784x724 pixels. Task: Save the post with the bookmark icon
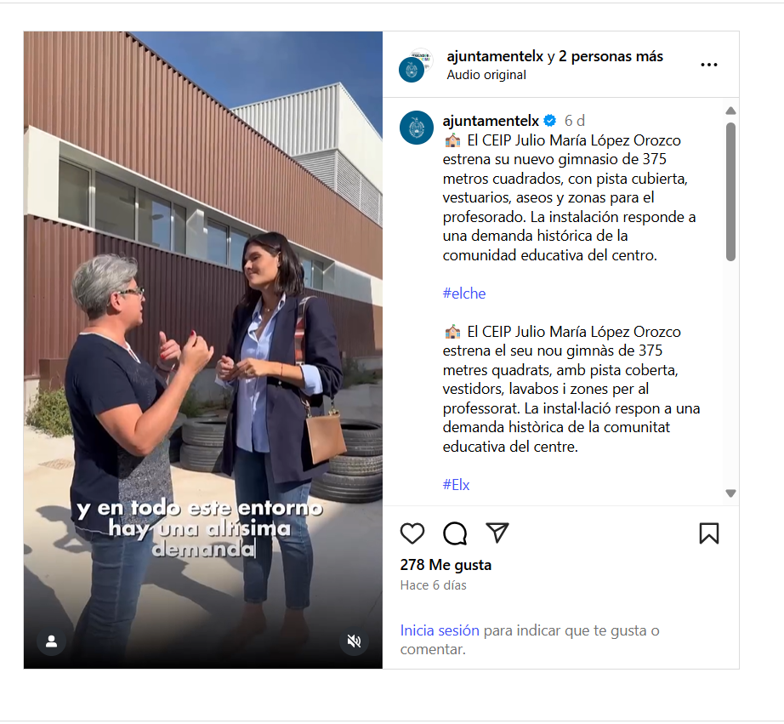(709, 533)
